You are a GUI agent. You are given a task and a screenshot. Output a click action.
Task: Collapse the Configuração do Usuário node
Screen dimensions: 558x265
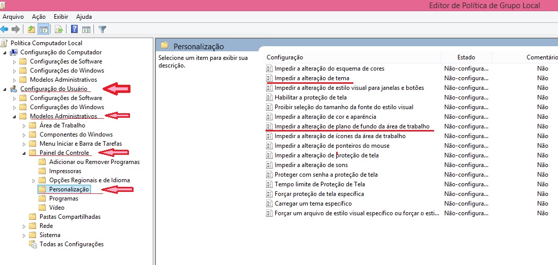point(5,89)
